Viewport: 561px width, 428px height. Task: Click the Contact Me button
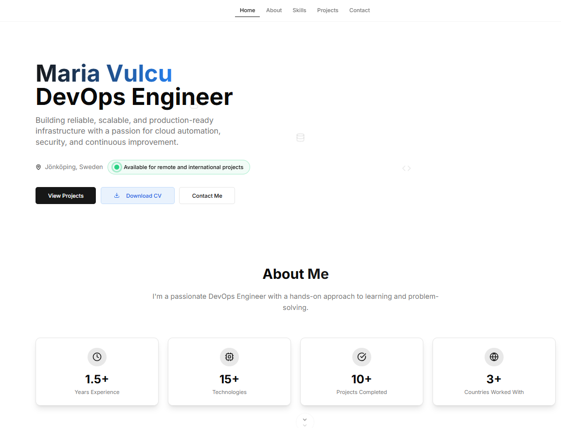[207, 195]
